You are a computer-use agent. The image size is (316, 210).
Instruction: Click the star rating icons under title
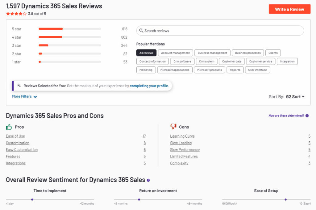pos(16,14)
